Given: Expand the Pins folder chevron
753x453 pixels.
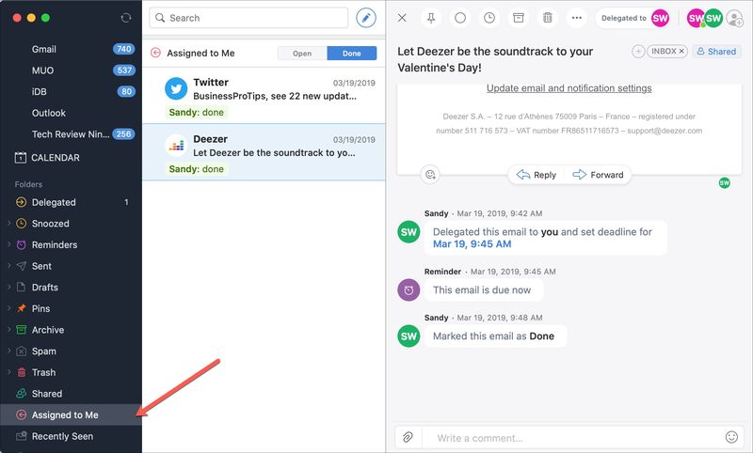Looking at the screenshot, I should 8,307.
